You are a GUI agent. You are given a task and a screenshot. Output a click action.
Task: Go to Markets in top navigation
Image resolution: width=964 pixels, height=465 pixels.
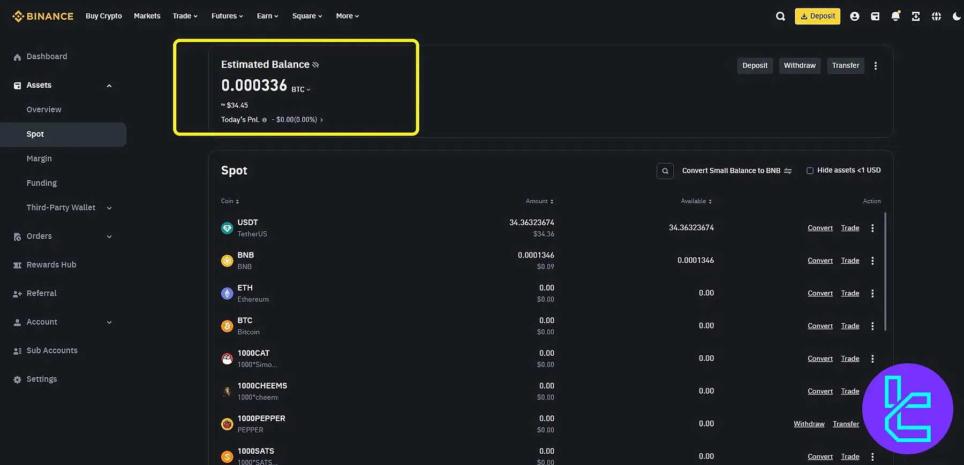[147, 16]
